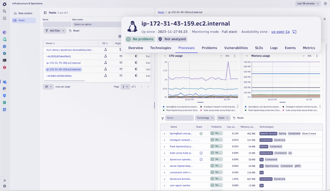Open the app launcher grid icon
The height and width of the screenshot is (191, 330).
pos(4,18)
